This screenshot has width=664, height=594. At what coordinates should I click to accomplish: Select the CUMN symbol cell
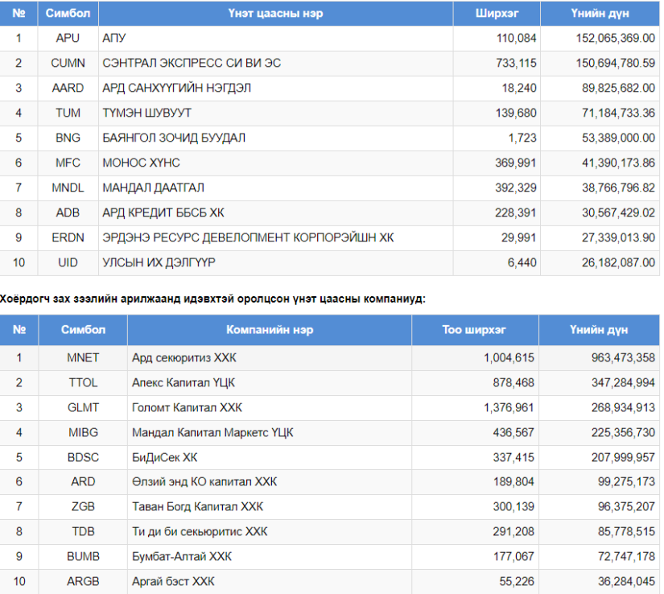click(68, 63)
